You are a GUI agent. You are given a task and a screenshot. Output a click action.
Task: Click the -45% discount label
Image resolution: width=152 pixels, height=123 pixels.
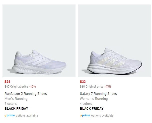coord(108,87)
